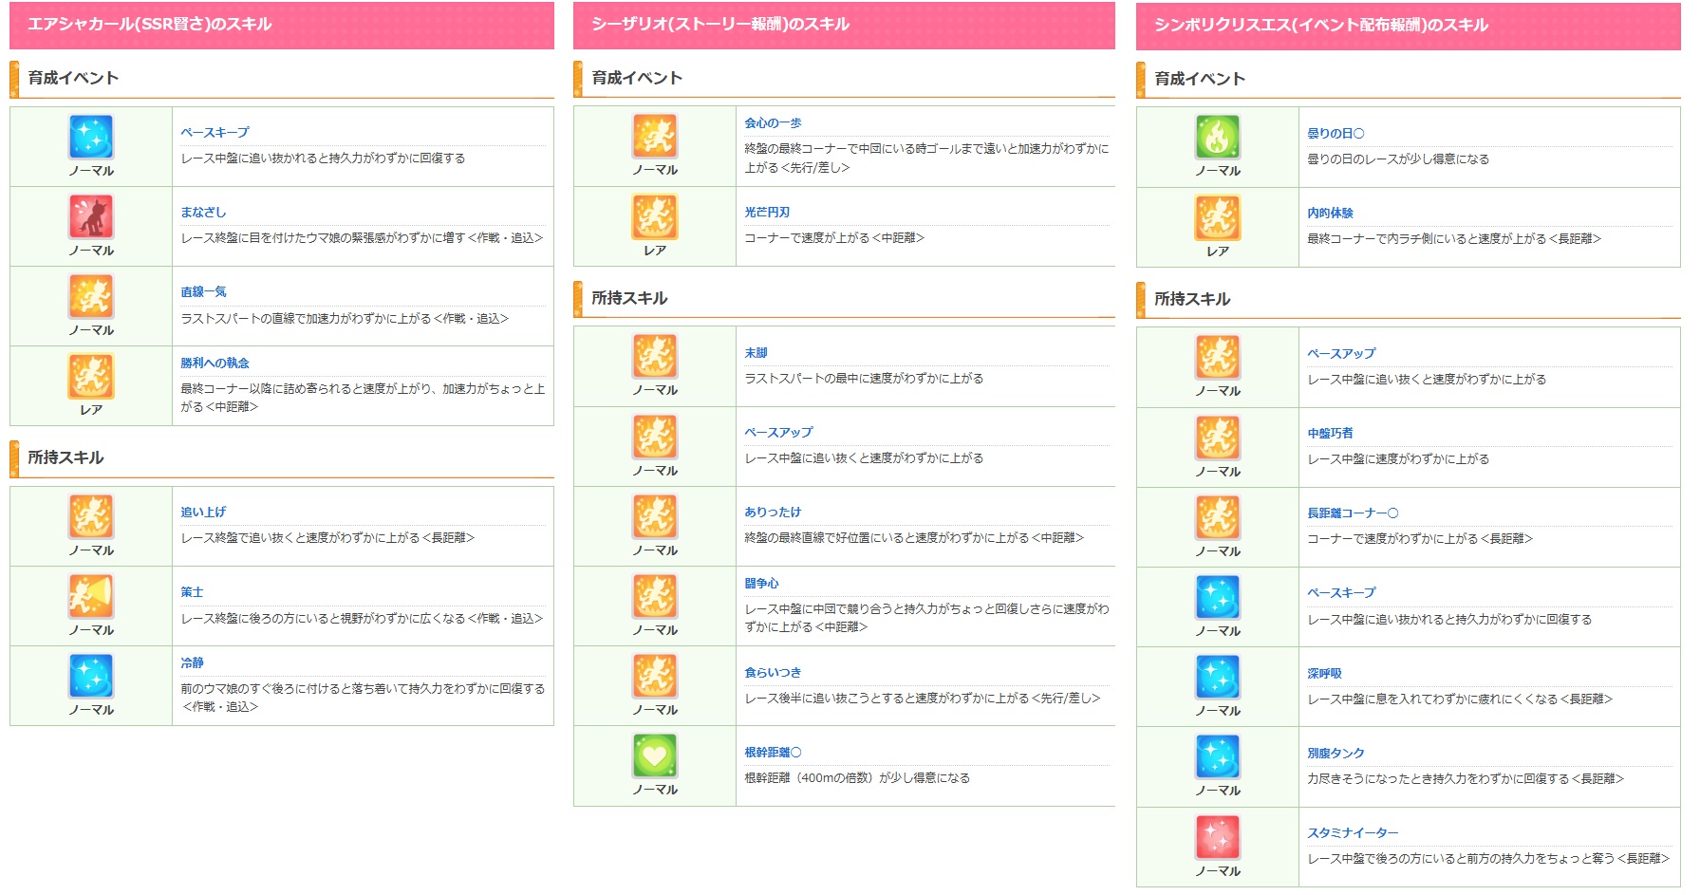Click the 長距離コーナー○ skill icon
The height and width of the screenshot is (895, 1700).
click(x=1218, y=517)
